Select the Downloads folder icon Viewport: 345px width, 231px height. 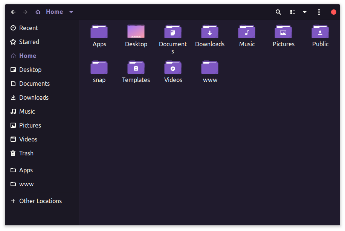click(210, 32)
